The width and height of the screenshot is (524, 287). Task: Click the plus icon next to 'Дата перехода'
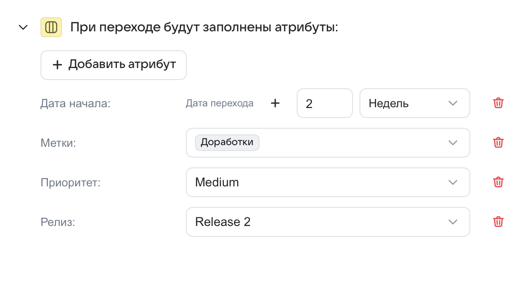tap(275, 103)
